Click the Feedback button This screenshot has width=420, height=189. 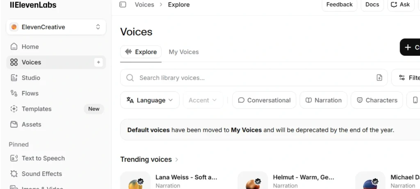(339, 5)
